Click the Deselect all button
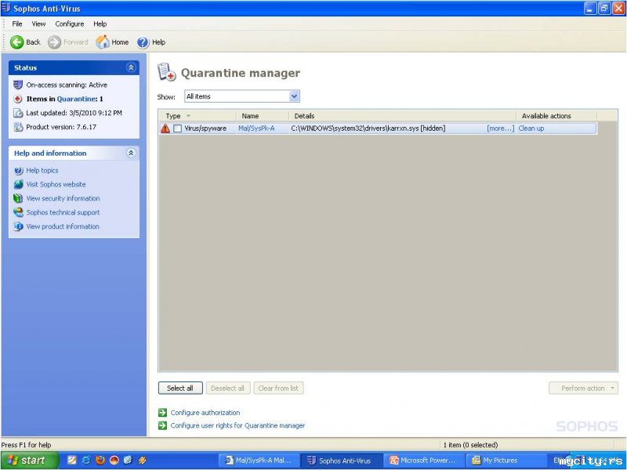Screen dimensions: 627x470 tap(227, 388)
